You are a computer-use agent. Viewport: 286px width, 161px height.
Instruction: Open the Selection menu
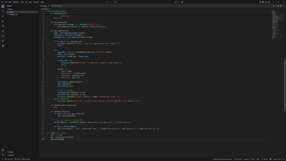16,2
